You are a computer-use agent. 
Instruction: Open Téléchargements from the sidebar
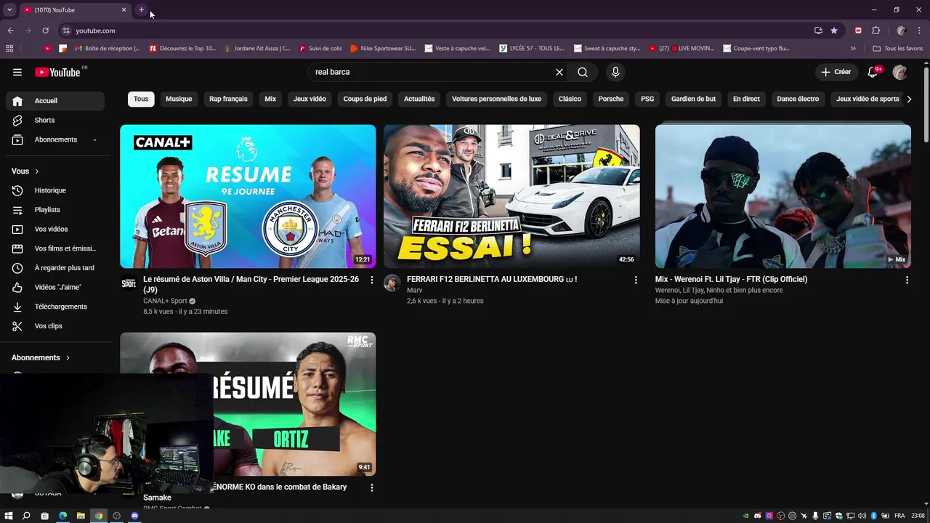[x=55, y=307]
